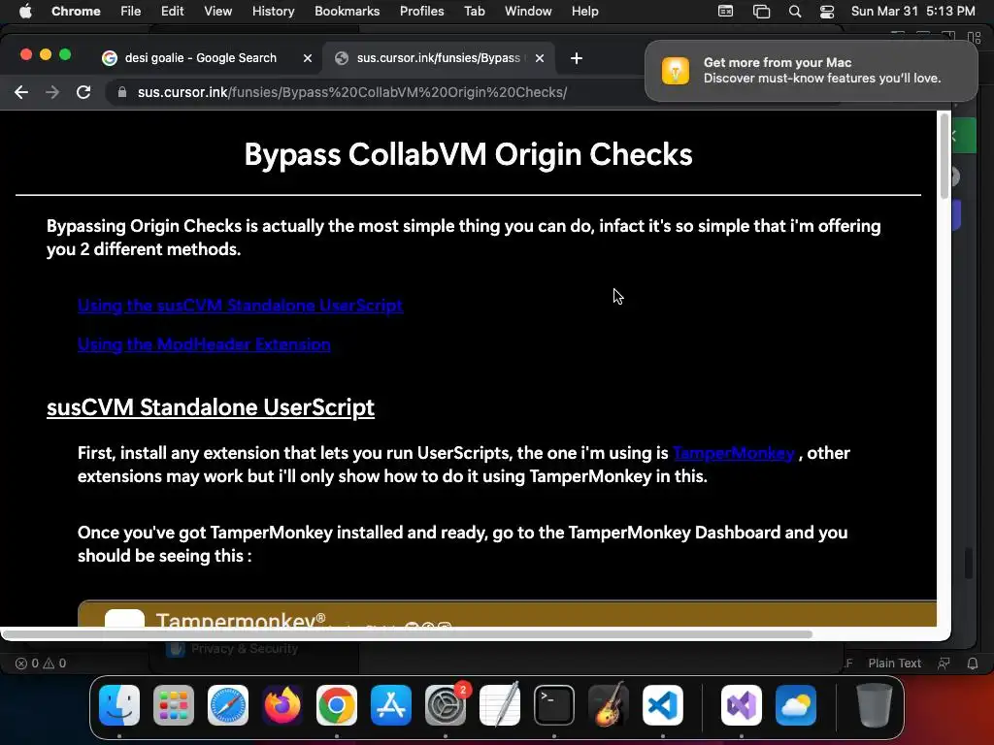Open Visual Studio from the dock
The height and width of the screenshot is (745, 994).
click(742, 705)
